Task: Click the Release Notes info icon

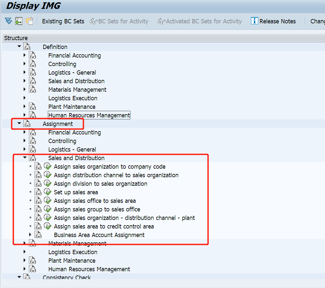Action: click(x=254, y=21)
